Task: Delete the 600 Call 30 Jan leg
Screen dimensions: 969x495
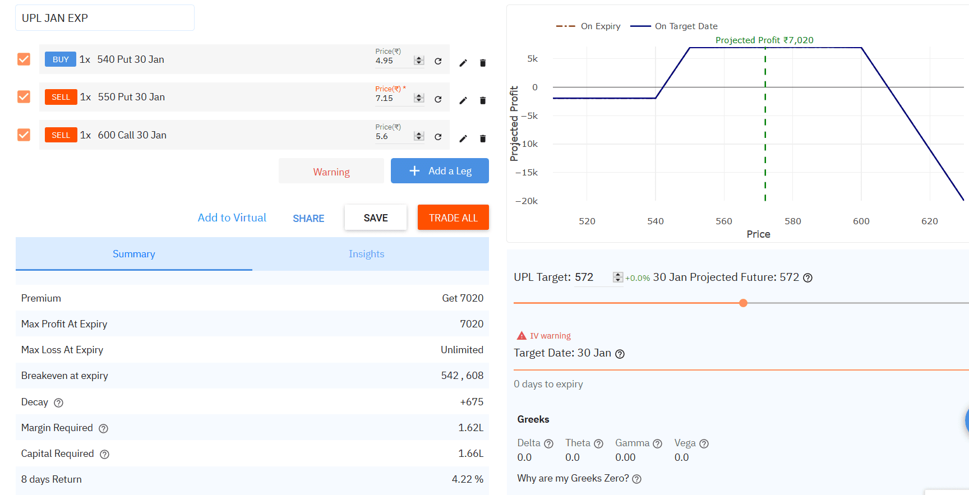Action: [483, 138]
